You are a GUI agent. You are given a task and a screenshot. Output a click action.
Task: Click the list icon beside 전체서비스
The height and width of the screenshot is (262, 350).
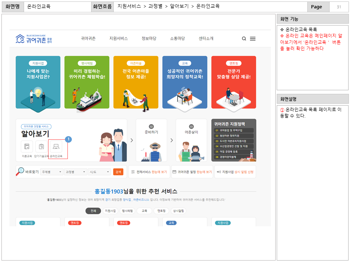click(x=132, y=172)
